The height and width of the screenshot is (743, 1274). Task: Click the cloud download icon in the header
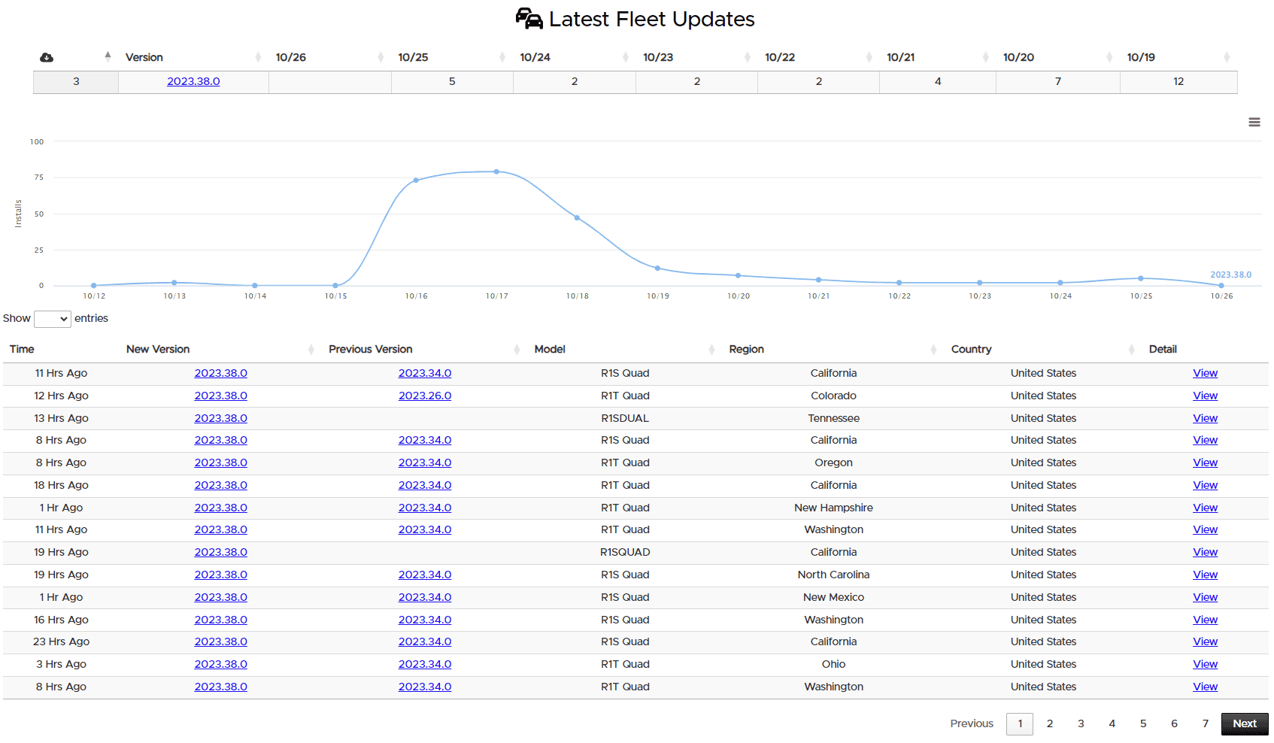(47, 57)
